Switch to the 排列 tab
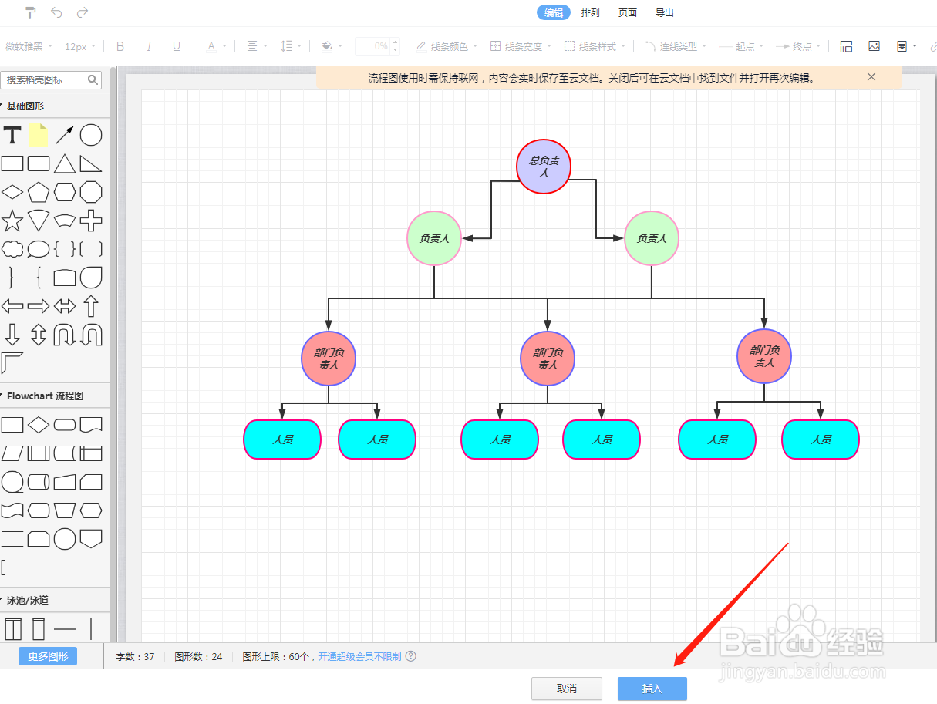This screenshot has height=704, width=937. pyautogui.click(x=591, y=12)
